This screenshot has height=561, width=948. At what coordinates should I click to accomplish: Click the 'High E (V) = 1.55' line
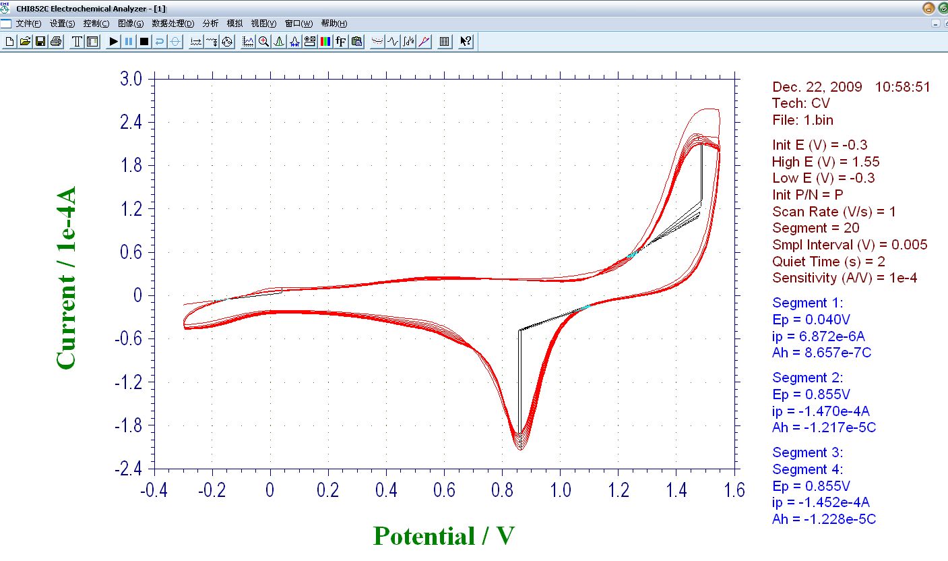pos(826,162)
